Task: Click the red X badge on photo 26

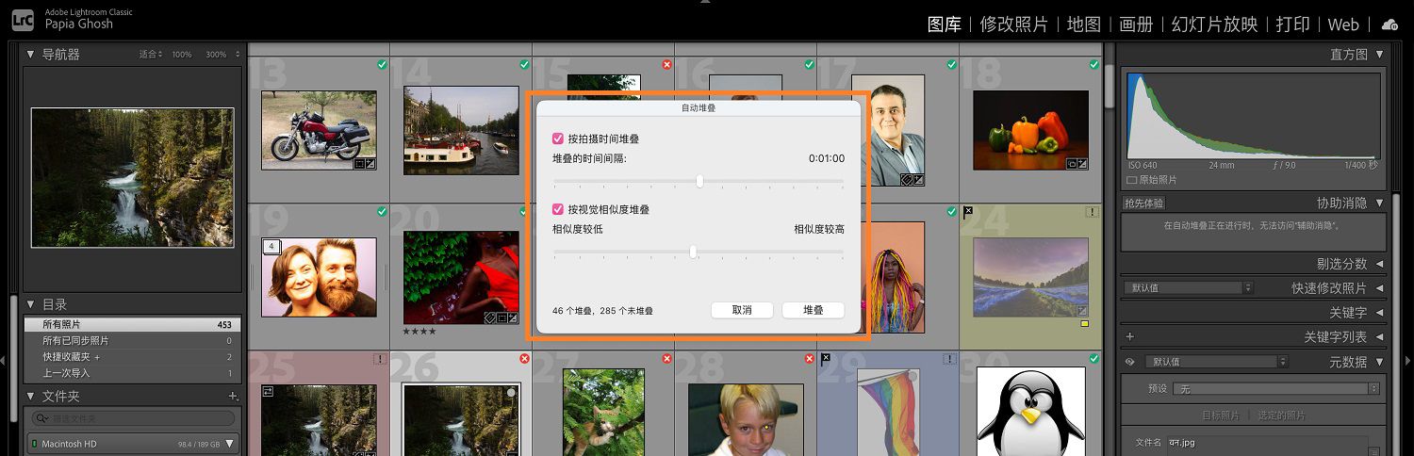Action: click(x=524, y=358)
